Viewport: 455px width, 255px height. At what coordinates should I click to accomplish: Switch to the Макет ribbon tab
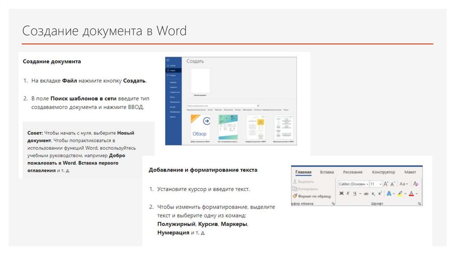point(410,172)
